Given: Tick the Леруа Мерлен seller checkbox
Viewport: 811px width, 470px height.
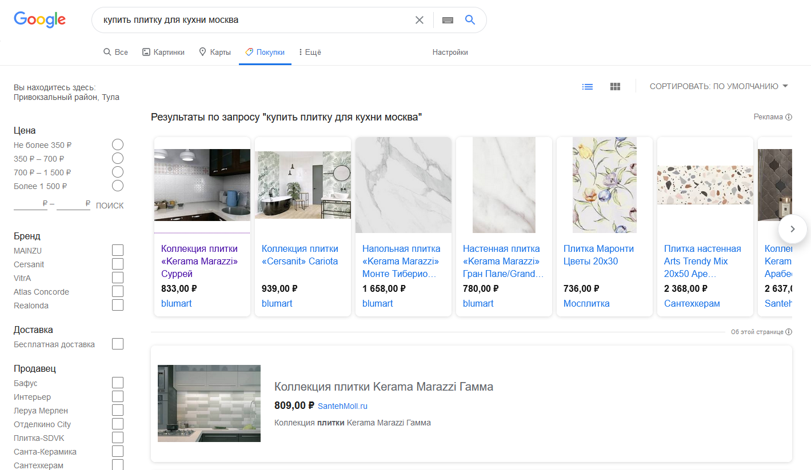Looking at the screenshot, I should (118, 410).
